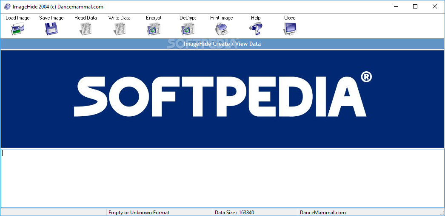Click the Read Data binary sheet icon
Image resolution: width=445 pixels, height=216 pixels.
pos(86,29)
